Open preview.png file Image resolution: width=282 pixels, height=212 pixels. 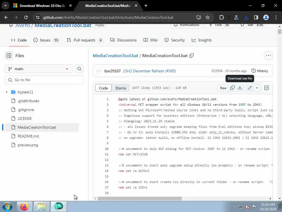pos(28,145)
